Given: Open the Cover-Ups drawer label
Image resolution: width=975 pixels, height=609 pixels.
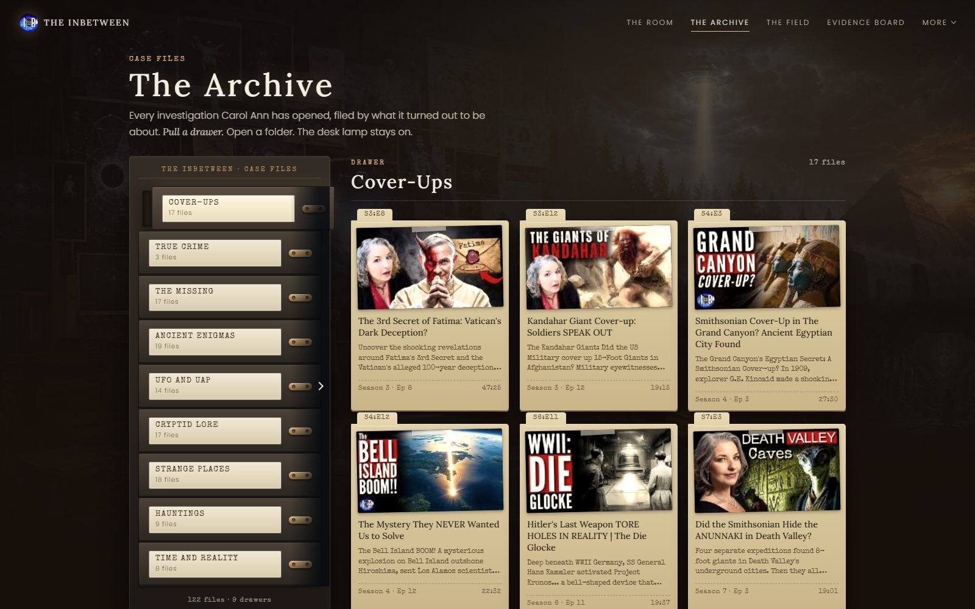Looking at the screenshot, I should pyautogui.click(x=229, y=208).
